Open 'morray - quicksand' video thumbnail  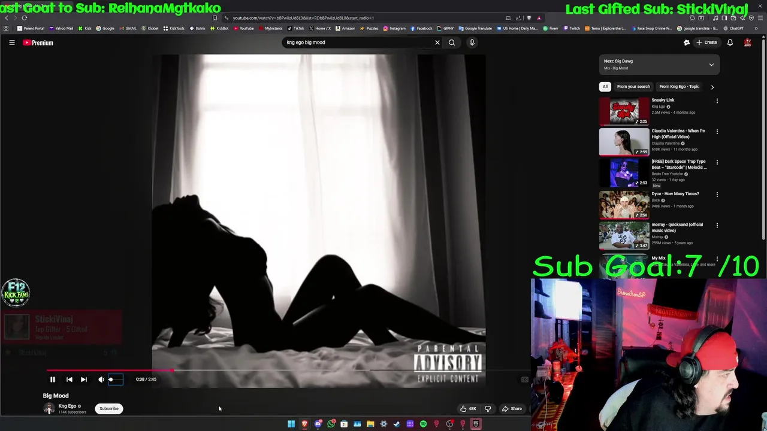pyautogui.click(x=624, y=235)
